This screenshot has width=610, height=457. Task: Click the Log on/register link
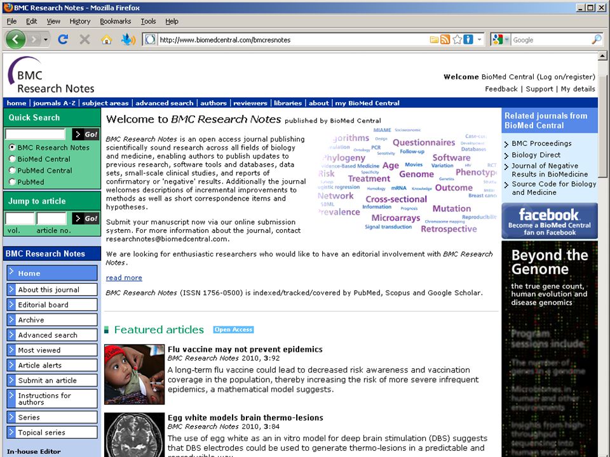coord(566,77)
